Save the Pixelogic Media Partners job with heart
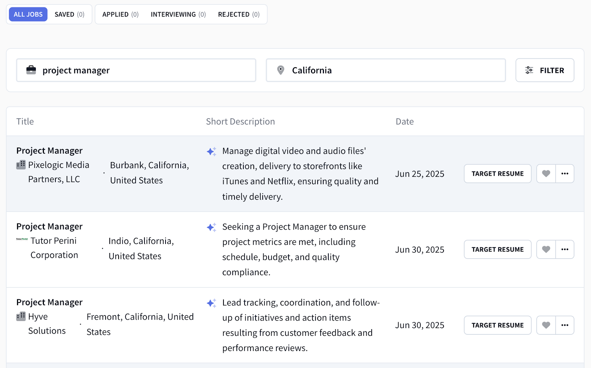This screenshot has height=368, width=591. tap(546, 173)
